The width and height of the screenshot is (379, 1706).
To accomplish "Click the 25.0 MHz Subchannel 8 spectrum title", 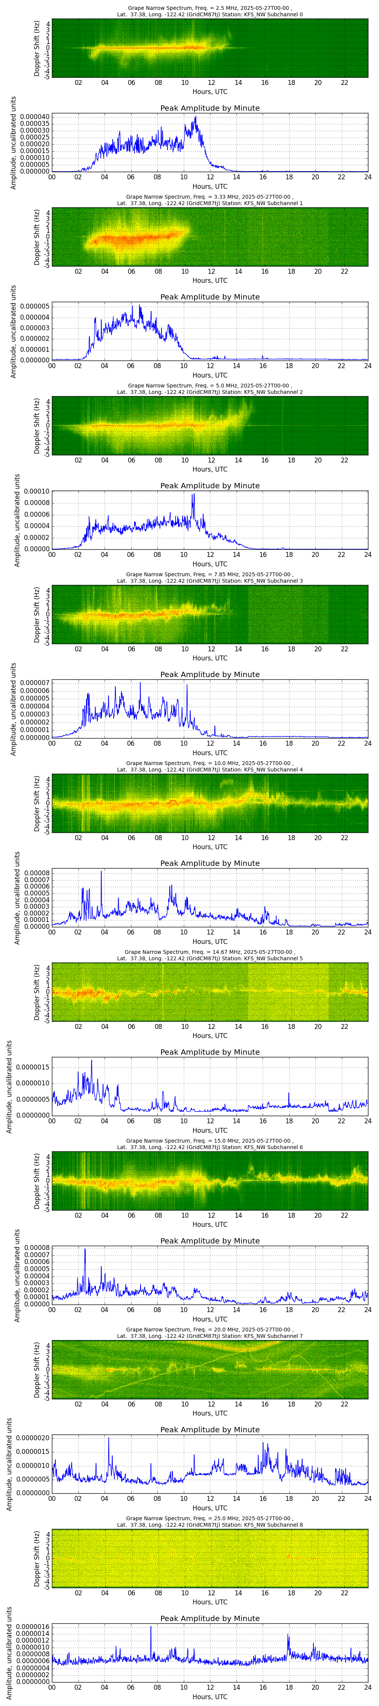I will (210, 1521).
